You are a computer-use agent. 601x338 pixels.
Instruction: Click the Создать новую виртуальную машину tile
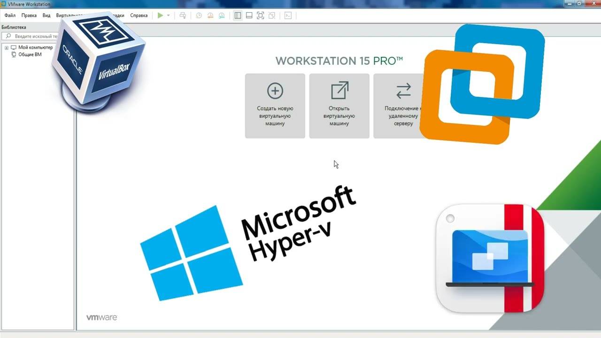coord(275,106)
